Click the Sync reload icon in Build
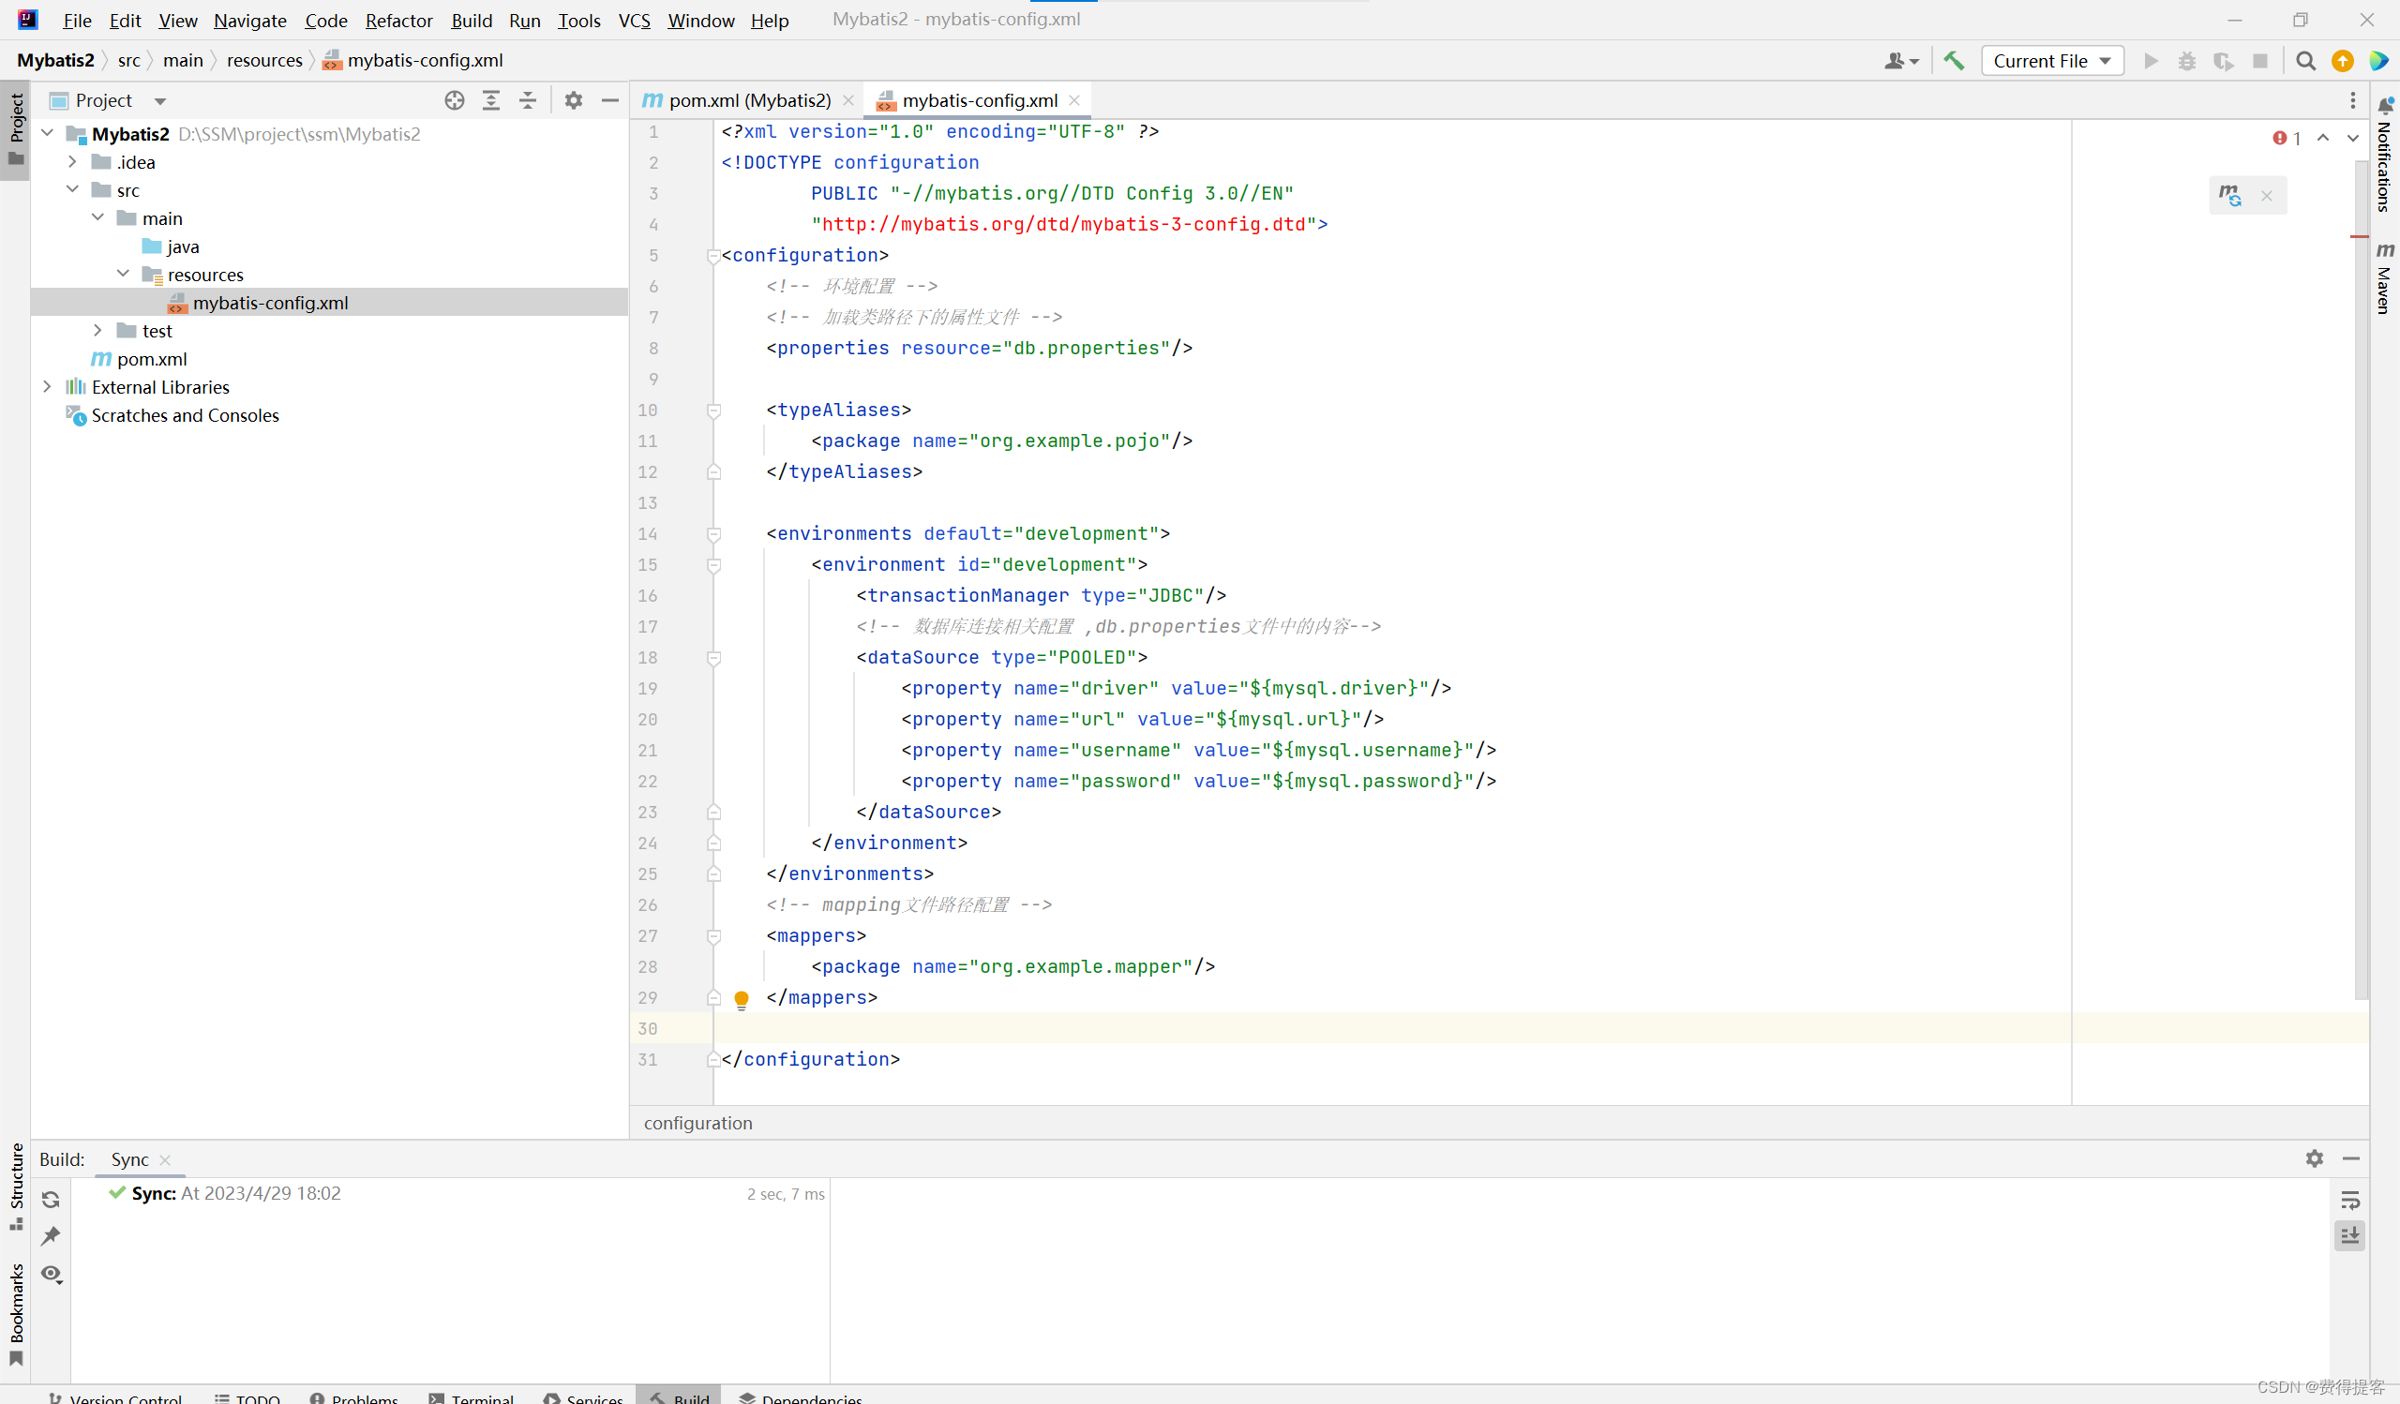The image size is (2400, 1404). (52, 1200)
